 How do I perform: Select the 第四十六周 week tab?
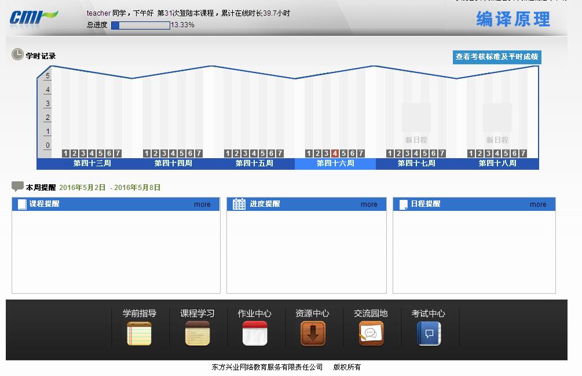tap(335, 163)
